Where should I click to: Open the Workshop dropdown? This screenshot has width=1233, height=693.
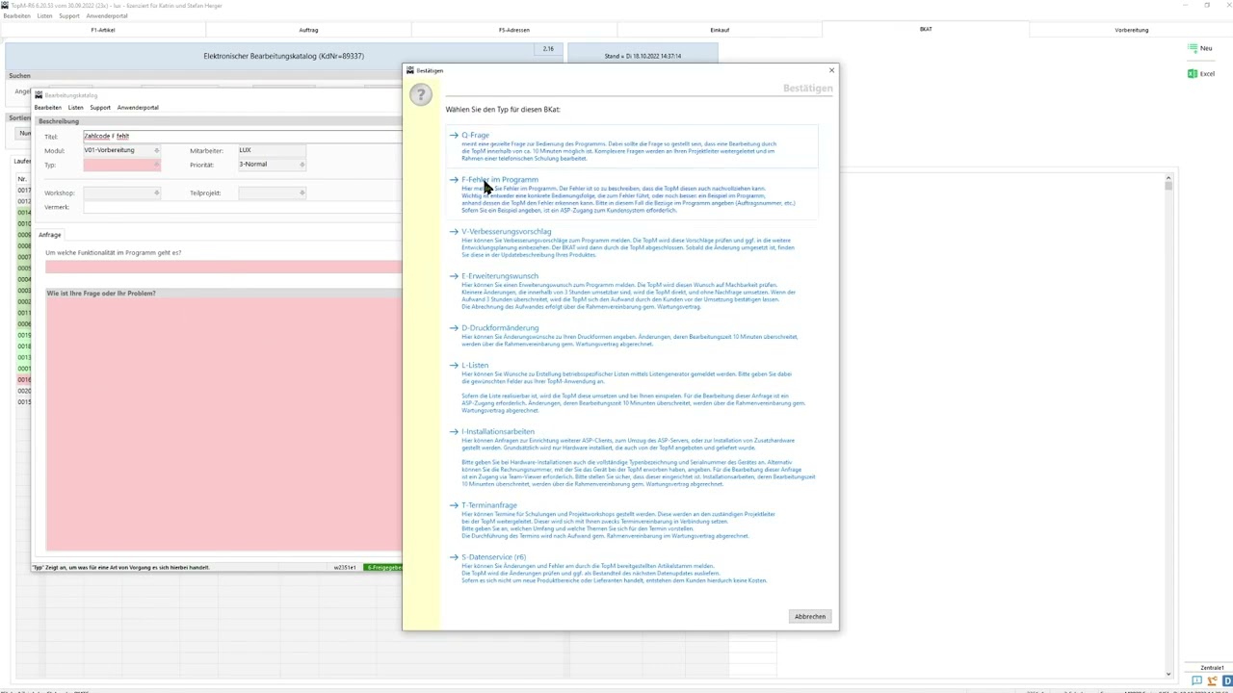[121, 193]
